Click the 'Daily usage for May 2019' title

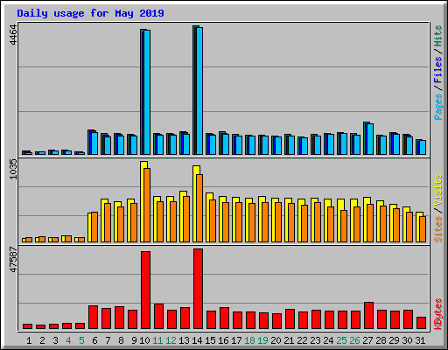90,13
